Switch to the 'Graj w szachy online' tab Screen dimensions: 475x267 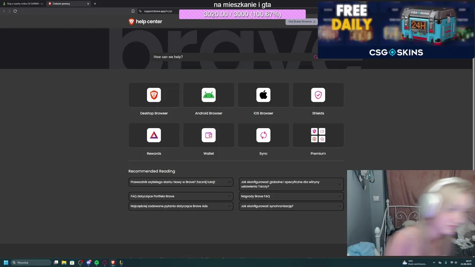[x=23, y=4]
